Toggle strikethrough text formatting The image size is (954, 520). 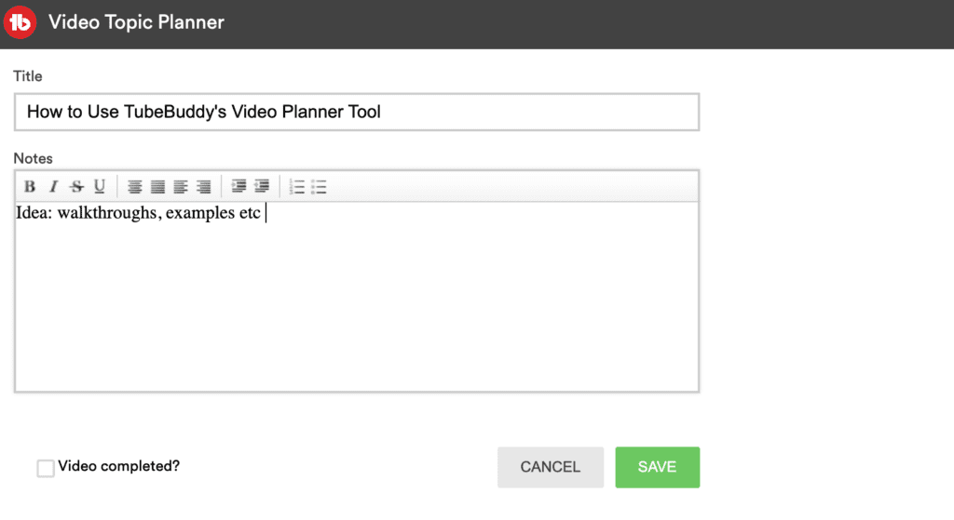[76, 187]
